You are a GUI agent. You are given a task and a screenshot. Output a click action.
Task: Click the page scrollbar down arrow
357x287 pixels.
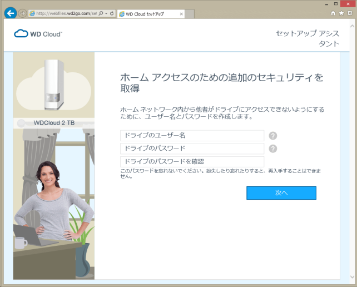(352, 277)
